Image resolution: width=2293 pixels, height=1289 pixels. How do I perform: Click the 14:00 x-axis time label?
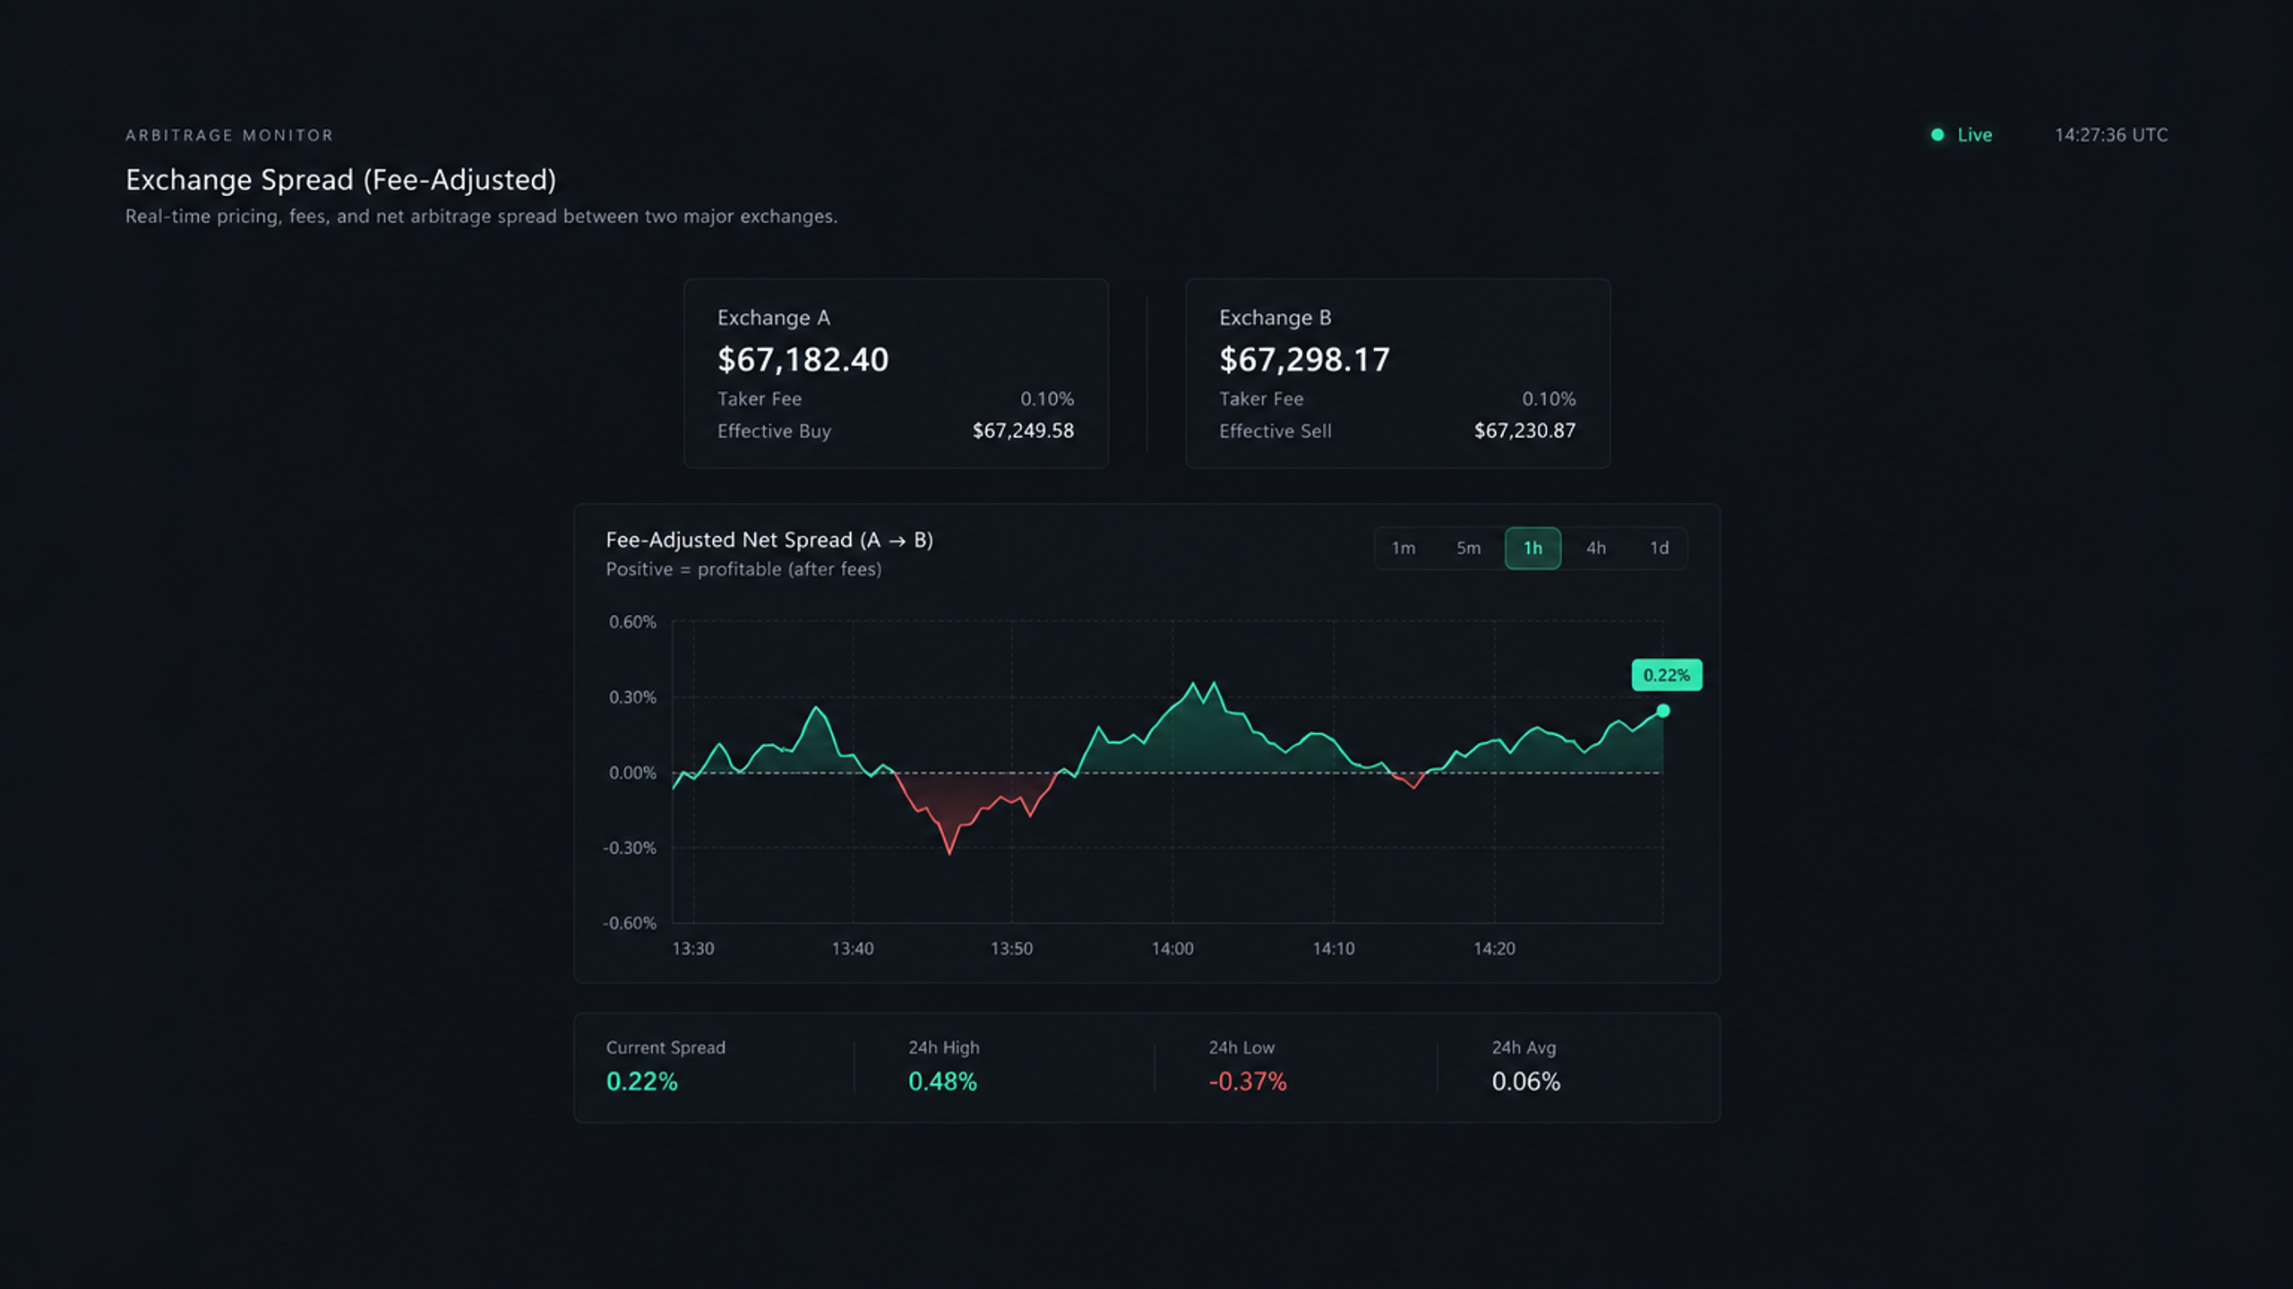tap(1172, 949)
